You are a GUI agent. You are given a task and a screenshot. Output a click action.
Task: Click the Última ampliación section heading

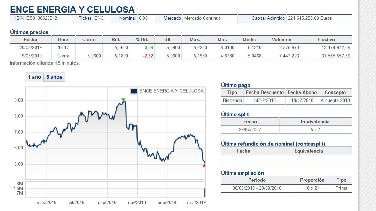click(242, 173)
